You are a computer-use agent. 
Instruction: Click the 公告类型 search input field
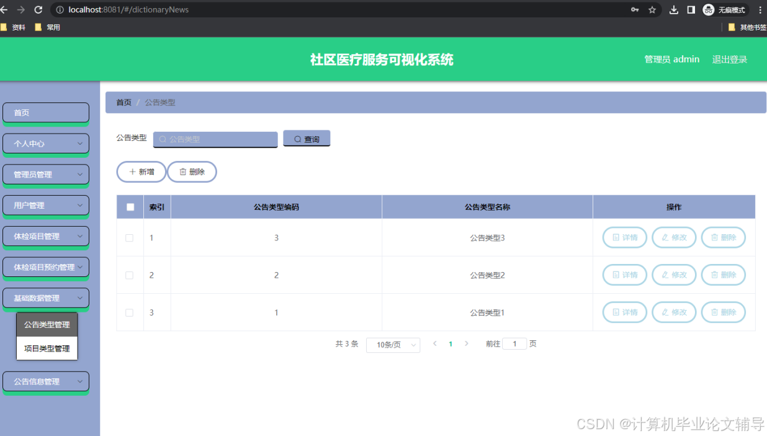pos(215,139)
